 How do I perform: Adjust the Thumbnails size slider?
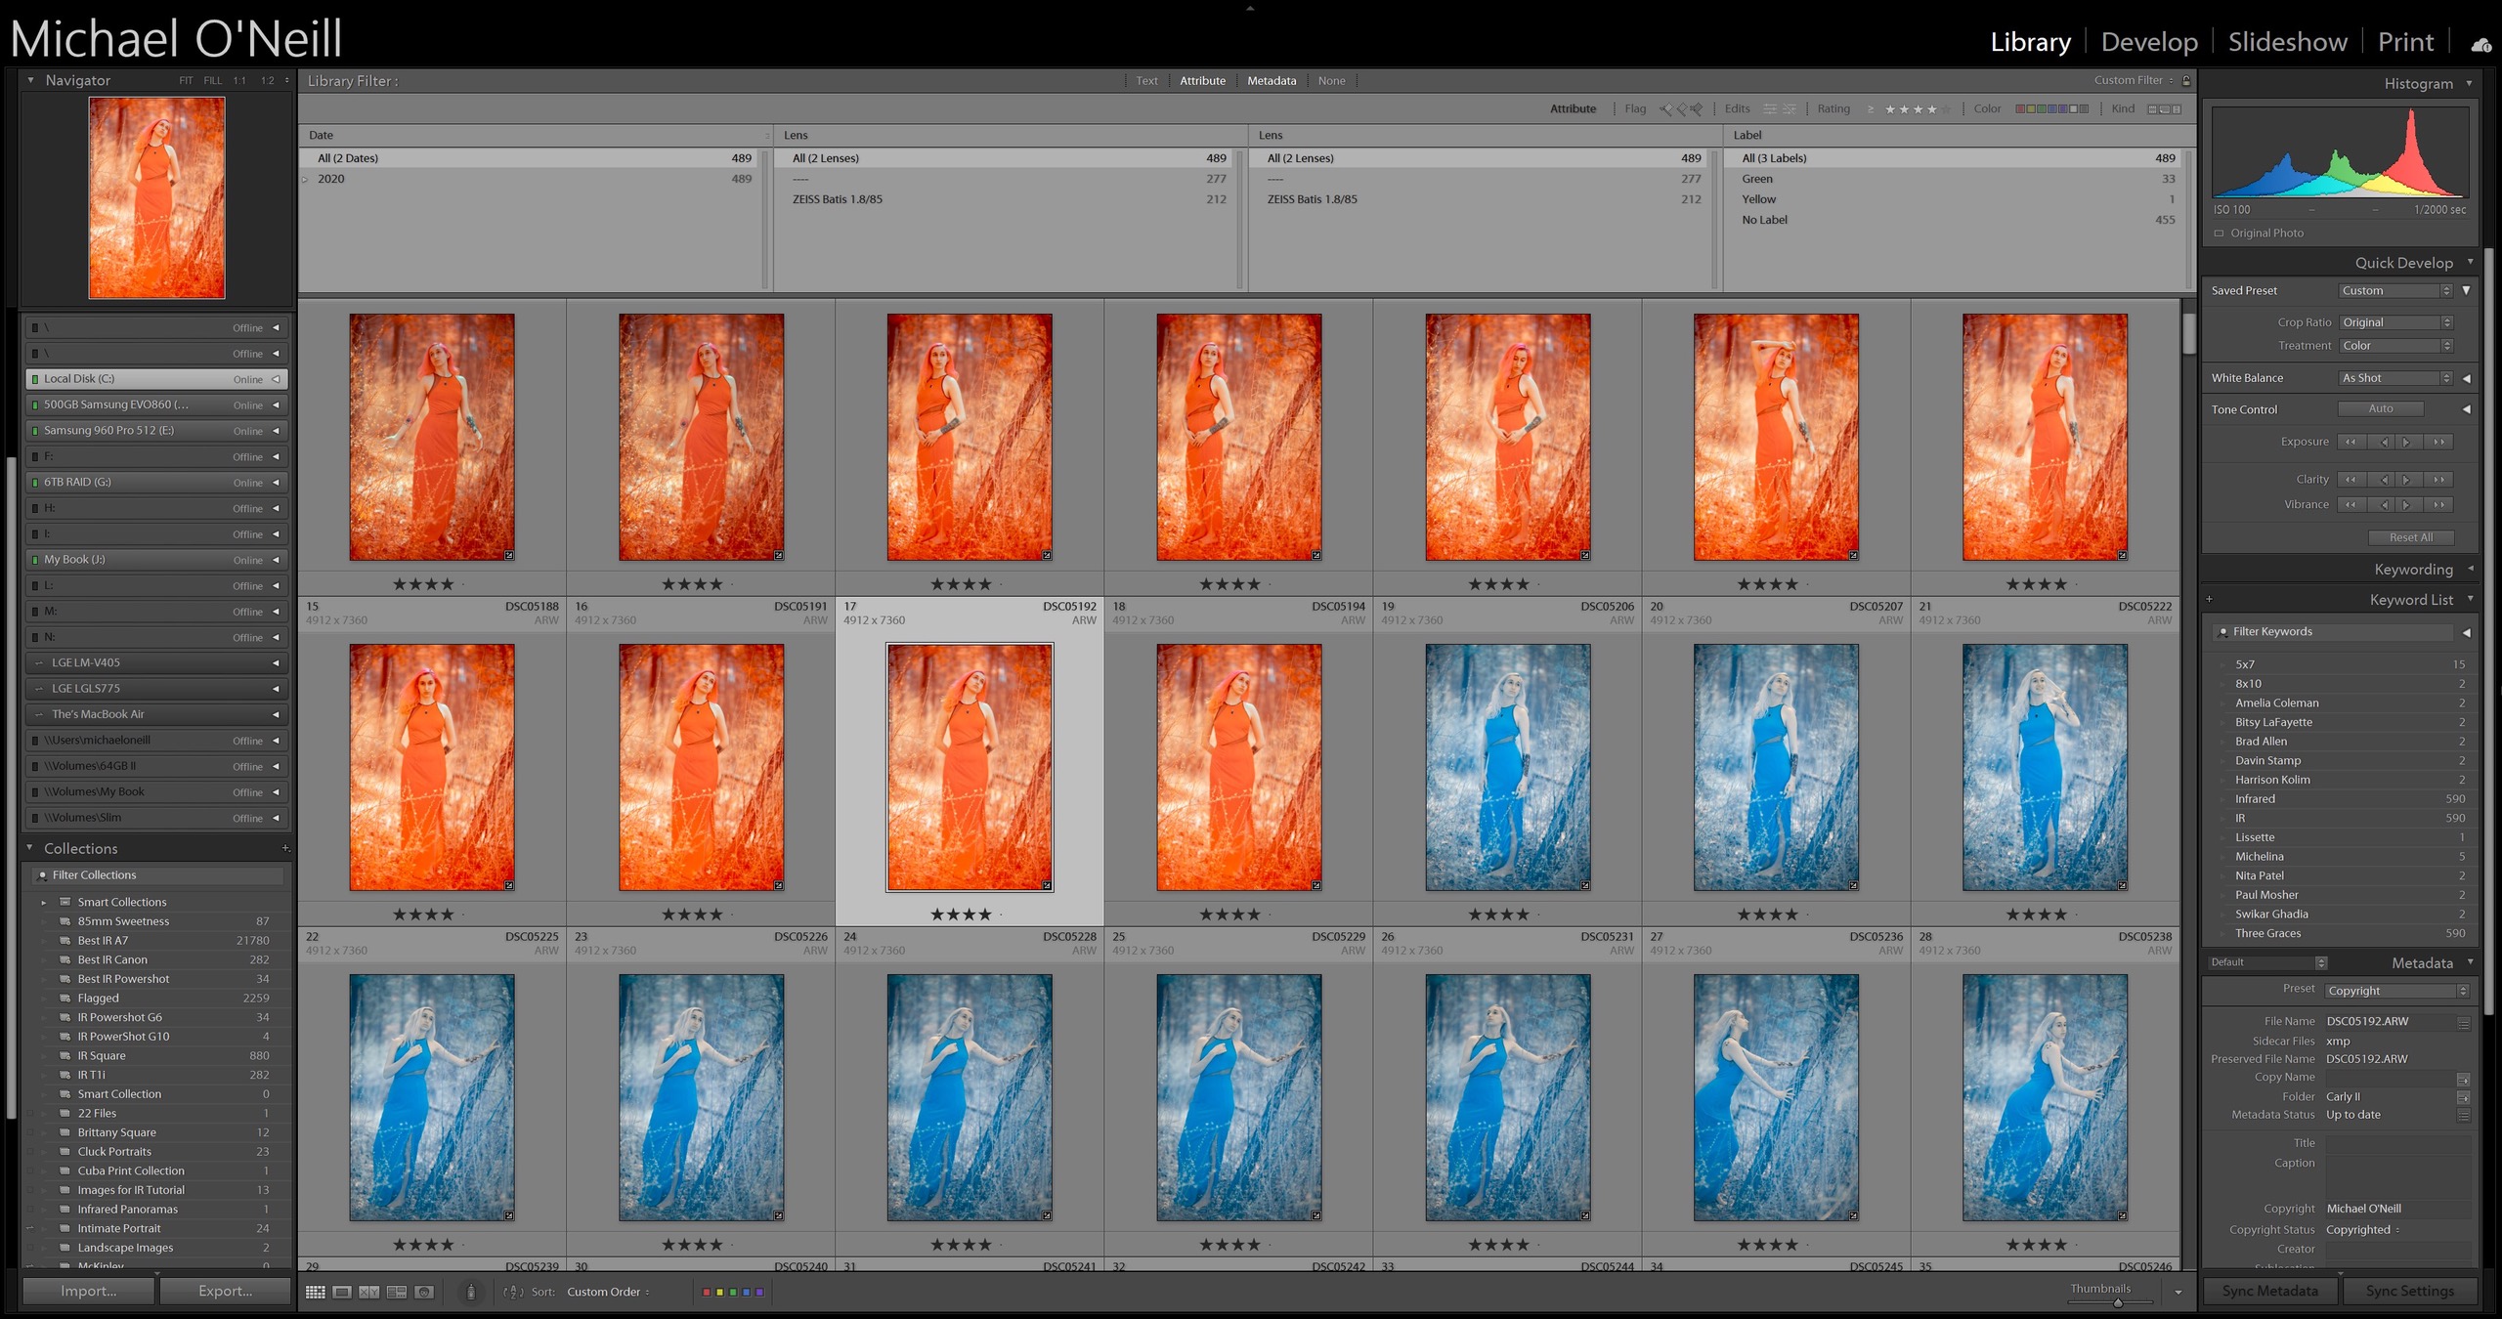pyautogui.click(x=2118, y=1302)
